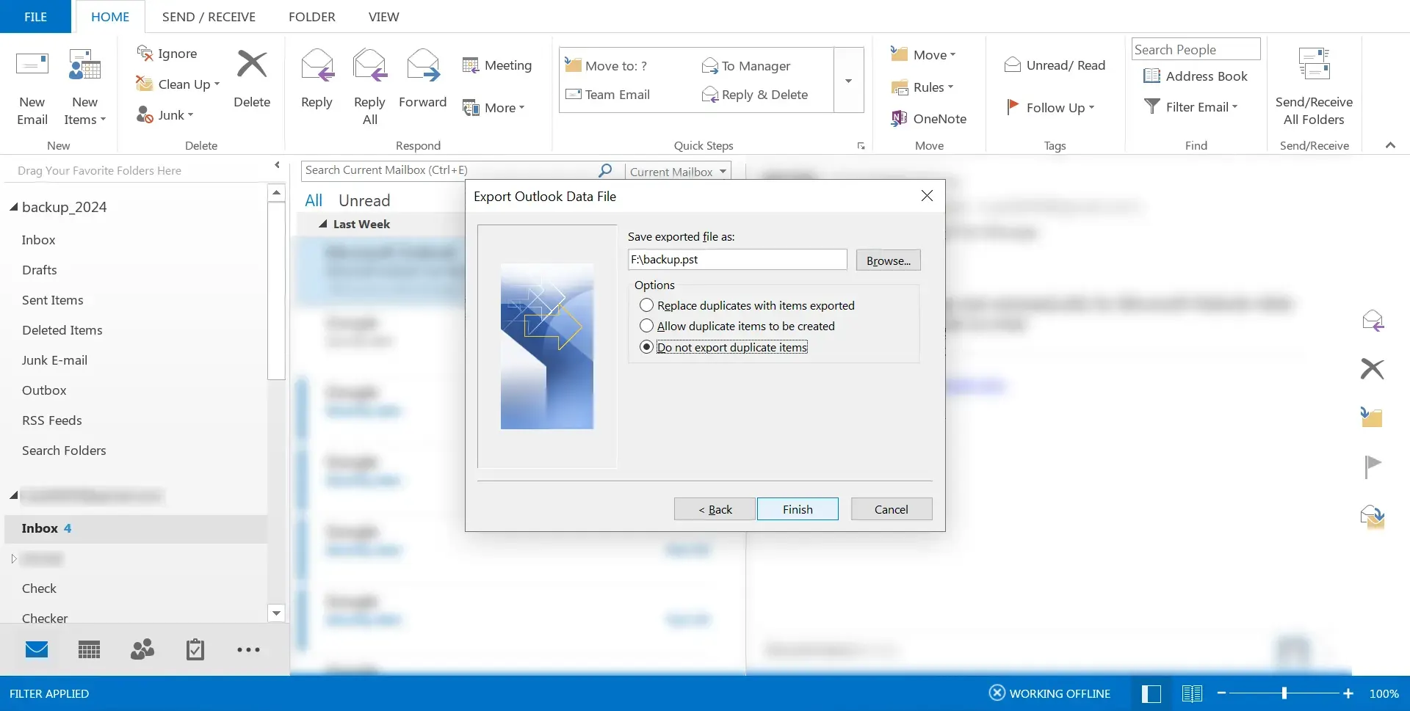Click the Unread/ Read icon
The height and width of the screenshot is (711, 1410).
1013,65
